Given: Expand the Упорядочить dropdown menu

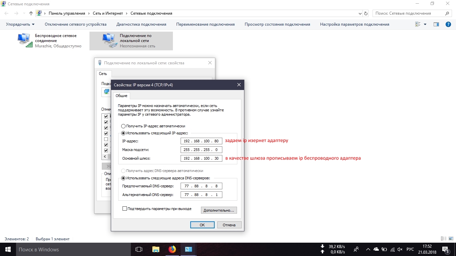Looking at the screenshot, I should pos(20,24).
